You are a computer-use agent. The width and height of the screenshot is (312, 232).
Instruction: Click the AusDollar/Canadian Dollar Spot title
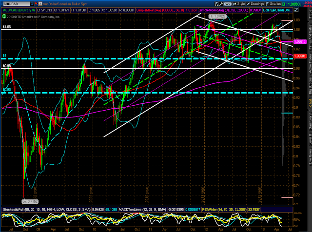click(65, 4)
